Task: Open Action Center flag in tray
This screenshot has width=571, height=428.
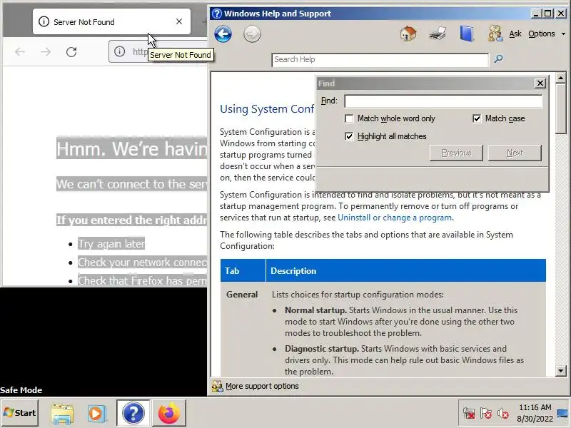Action: [486, 414]
